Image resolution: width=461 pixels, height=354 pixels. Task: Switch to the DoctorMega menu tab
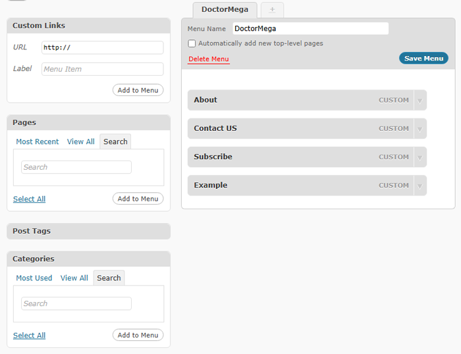(x=225, y=10)
